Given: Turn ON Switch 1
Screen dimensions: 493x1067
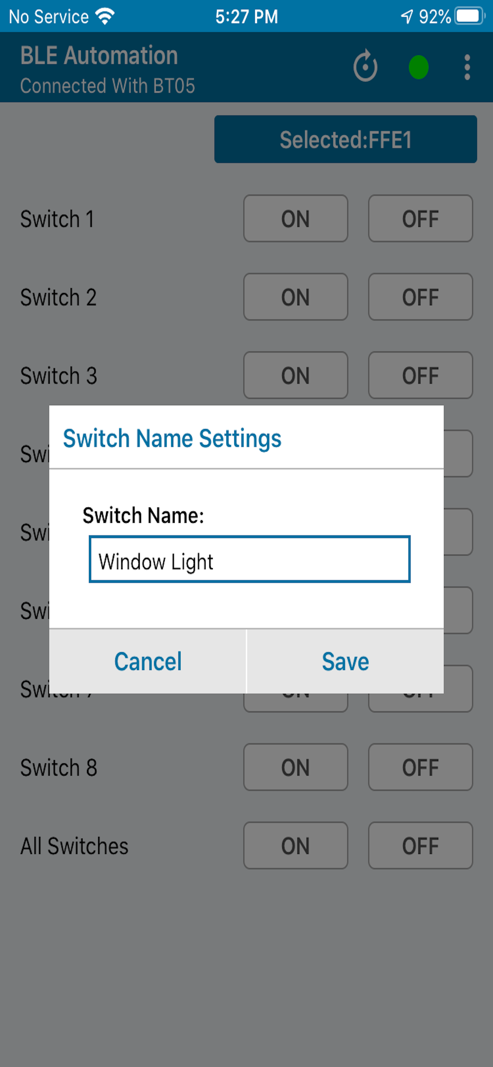Looking at the screenshot, I should click(295, 219).
